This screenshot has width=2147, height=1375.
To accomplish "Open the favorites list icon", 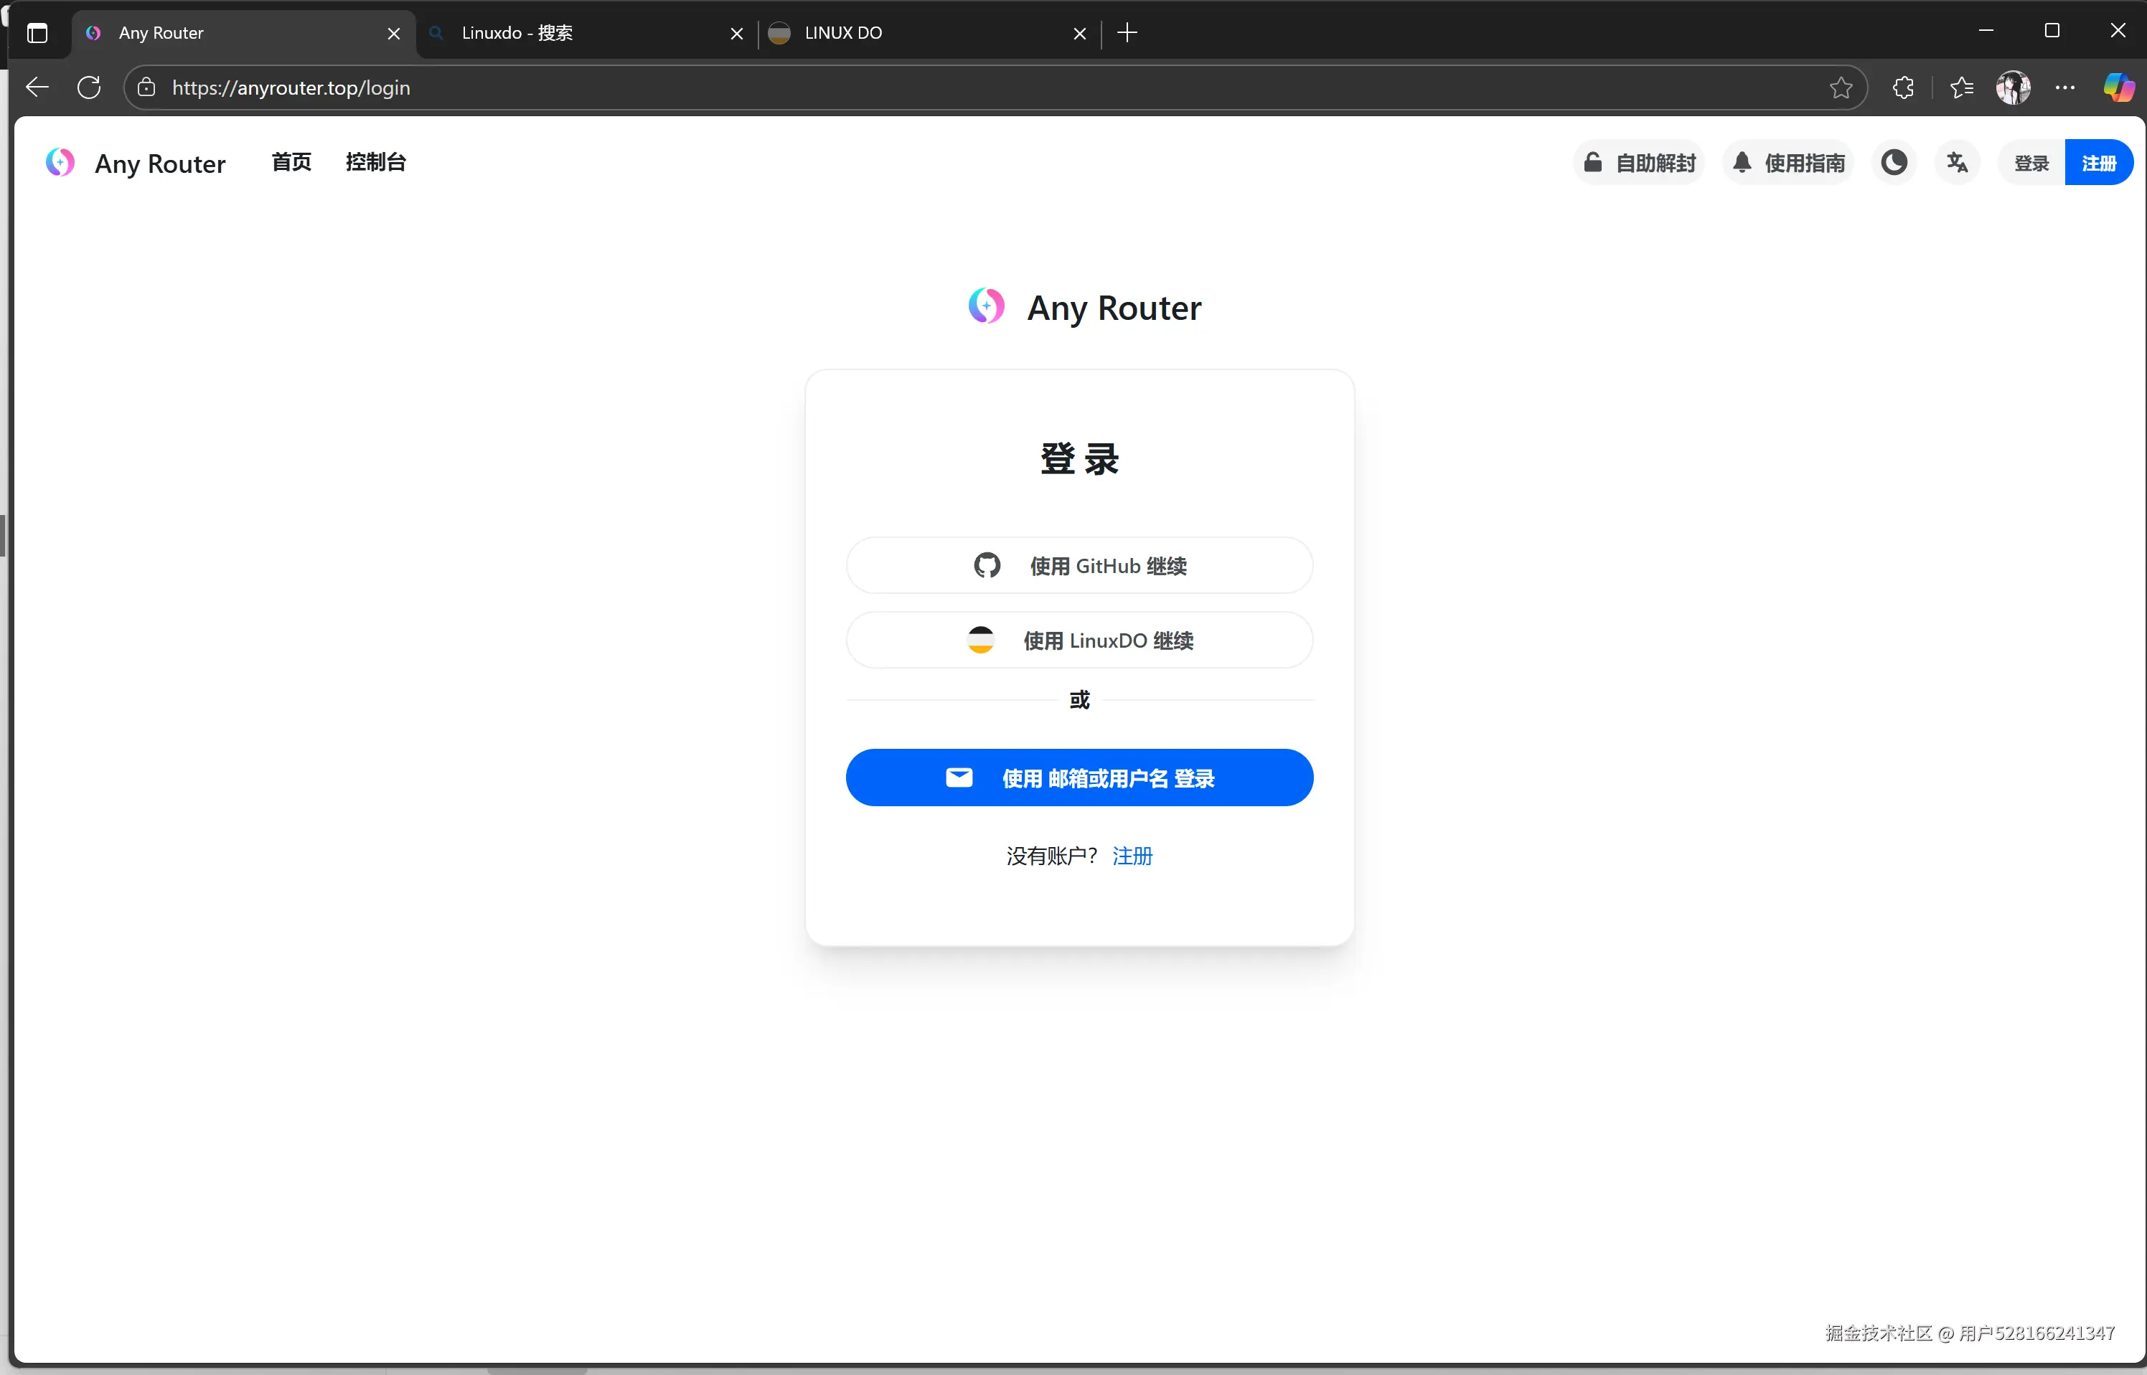I will pos(1961,88).
